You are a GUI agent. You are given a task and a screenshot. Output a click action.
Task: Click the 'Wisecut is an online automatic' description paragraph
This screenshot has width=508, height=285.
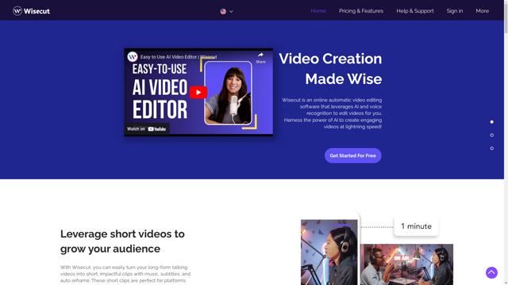click(x=332, y=113)
